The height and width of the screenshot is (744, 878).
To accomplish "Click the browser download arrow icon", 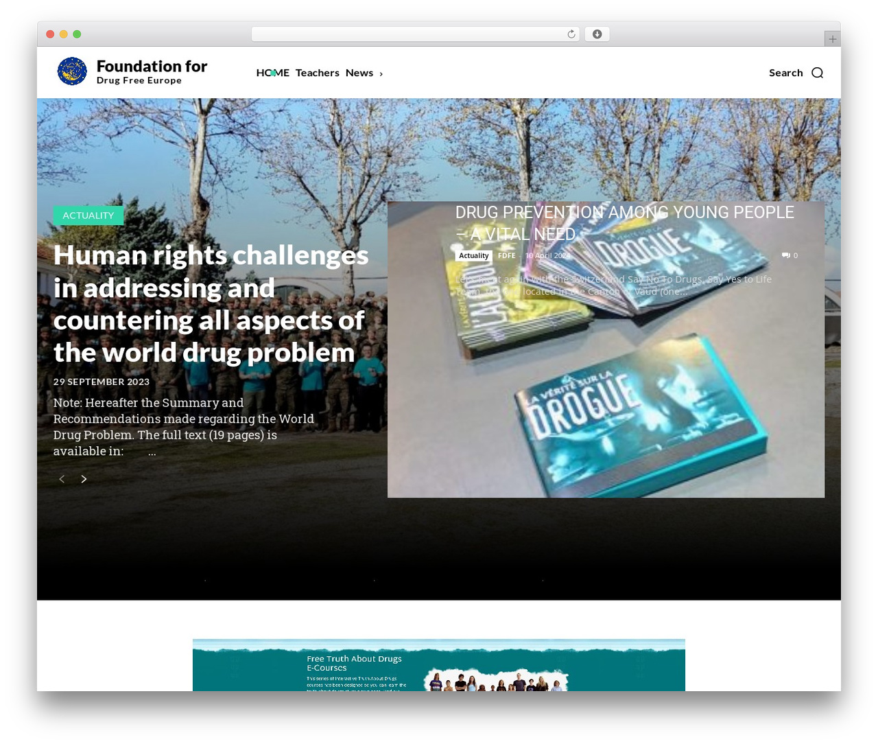I will click(597, 34).
